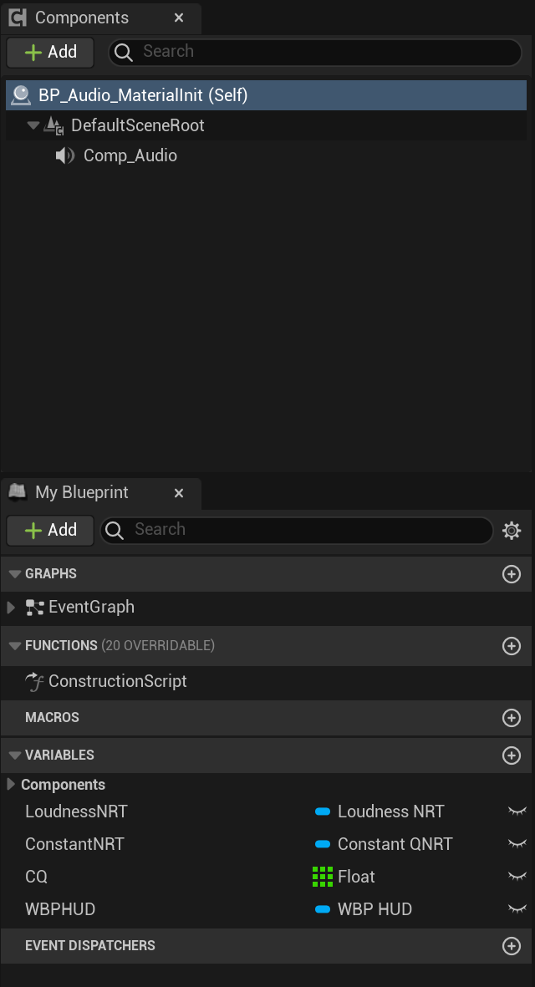Collapse the VARIABLES section
Viewport: 535px width, 987px height.
tap(14, 755)
